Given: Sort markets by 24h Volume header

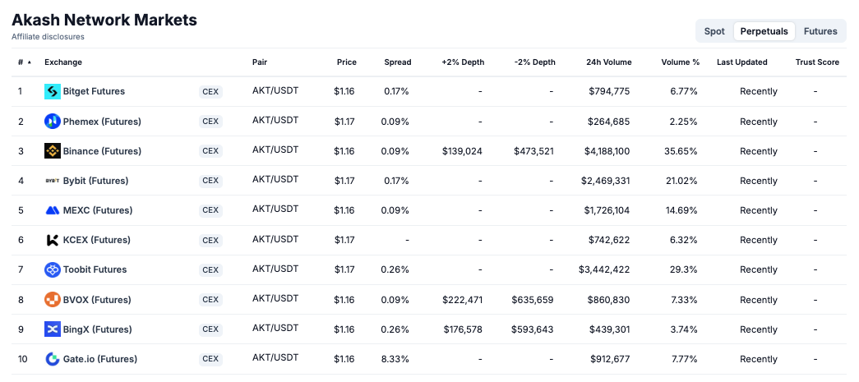Looking at the screenshot, I should 609,62.
